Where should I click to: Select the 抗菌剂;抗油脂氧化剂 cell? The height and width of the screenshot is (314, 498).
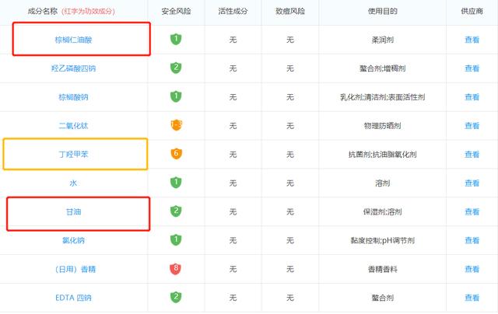click(x=382, y=155)
